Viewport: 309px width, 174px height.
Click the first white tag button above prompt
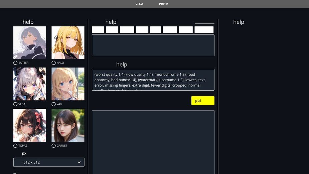click(x=98, y=30)
